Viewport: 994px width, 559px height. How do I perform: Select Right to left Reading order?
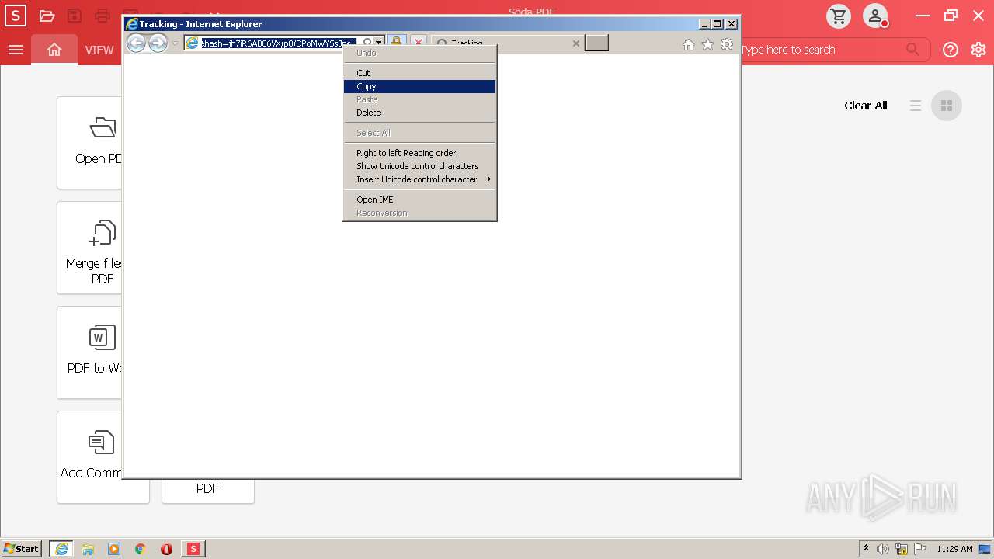(419, 153)
